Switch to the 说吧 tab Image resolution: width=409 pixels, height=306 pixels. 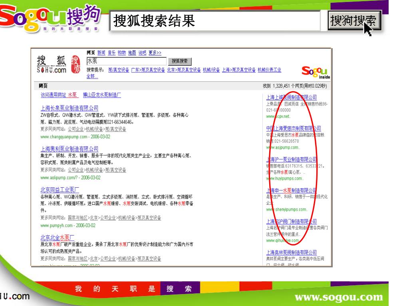pyautogui.click(x=142, y=53)
